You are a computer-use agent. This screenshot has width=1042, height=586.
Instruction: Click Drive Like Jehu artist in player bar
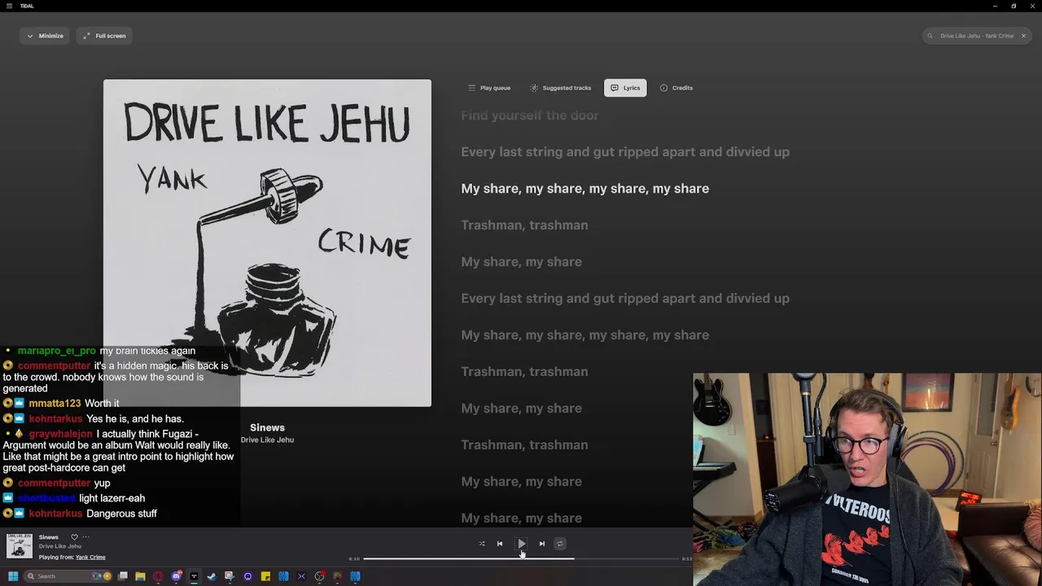click(60, 546)
